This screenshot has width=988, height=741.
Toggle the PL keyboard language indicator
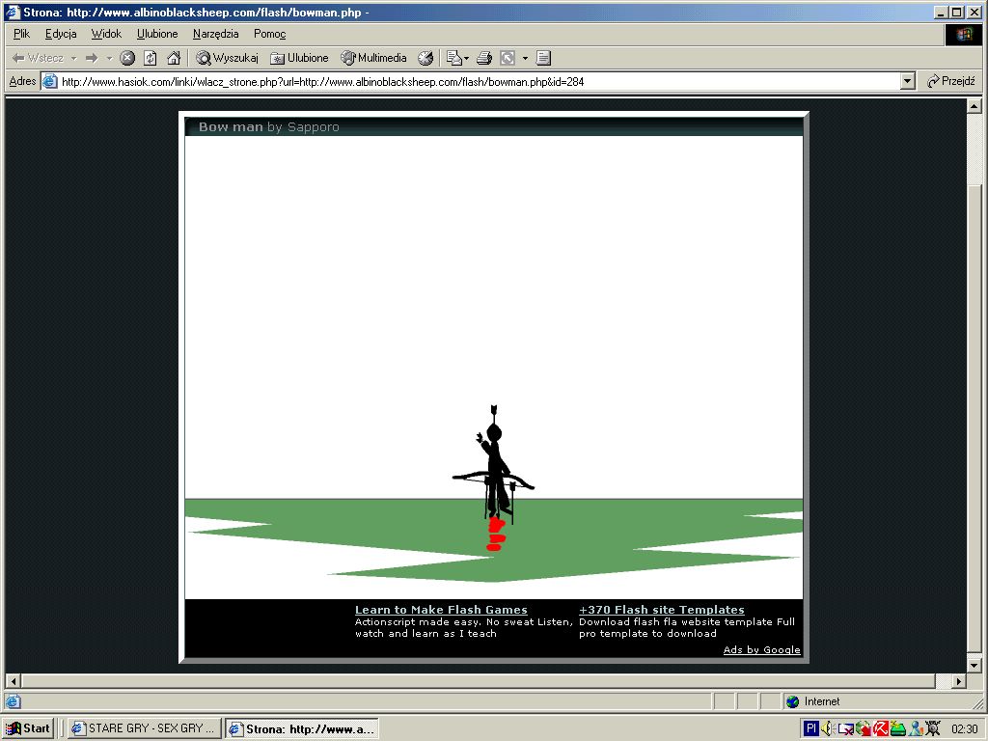coord(810,728)
